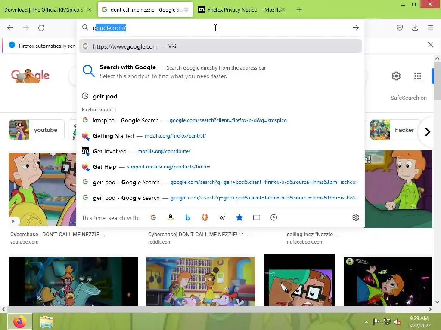Open reddit.com Cyberchase result title
This screenshot has height=330, width=441.
[x=198, y=235]
